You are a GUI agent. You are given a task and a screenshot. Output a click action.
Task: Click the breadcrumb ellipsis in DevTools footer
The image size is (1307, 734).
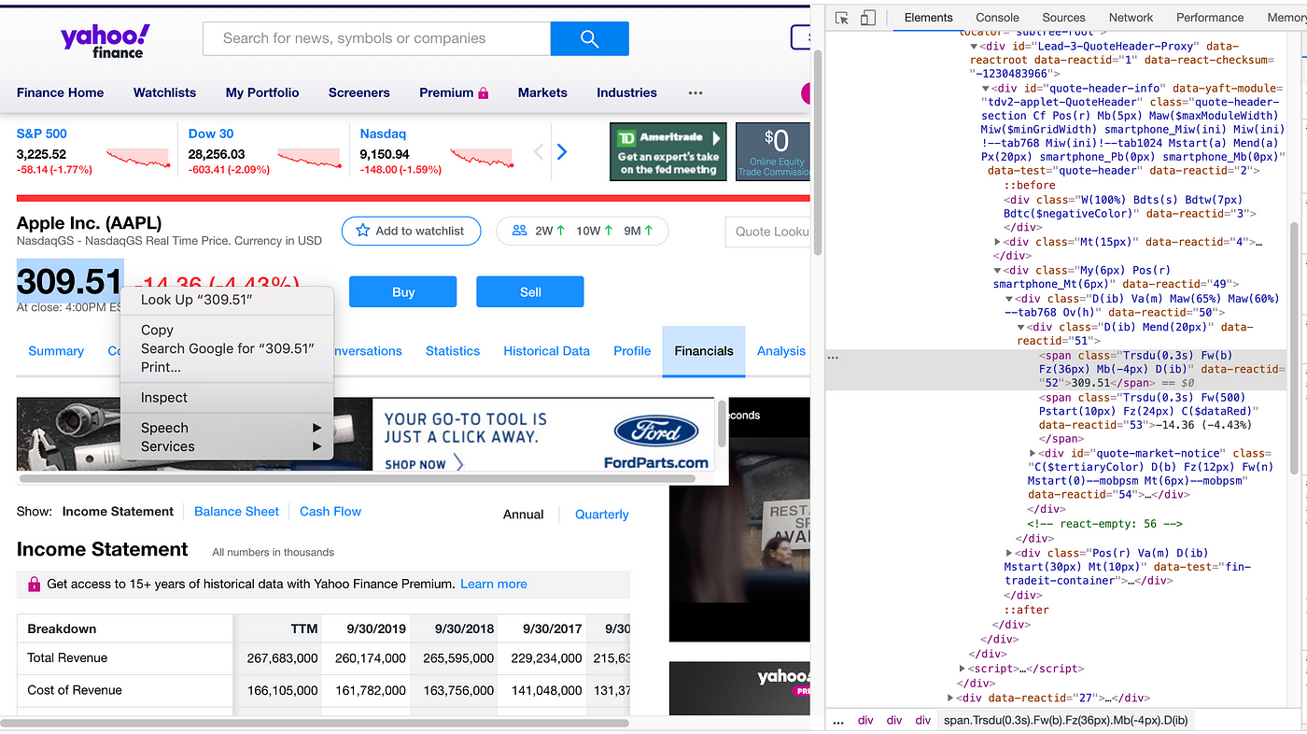point(838,720)
